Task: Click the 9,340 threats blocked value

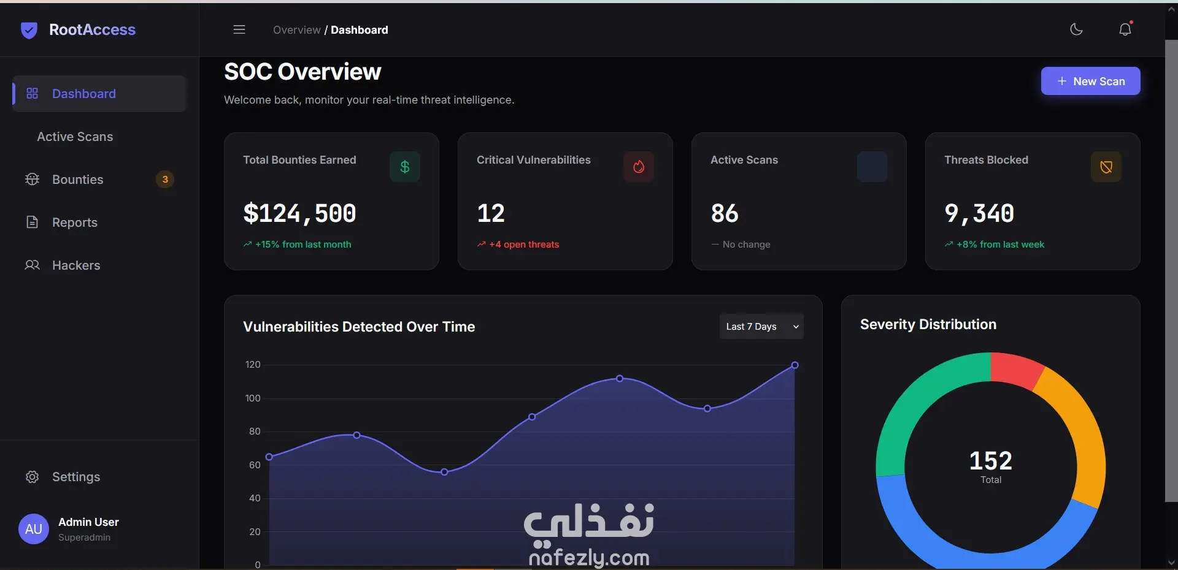Action: point(979,213)
